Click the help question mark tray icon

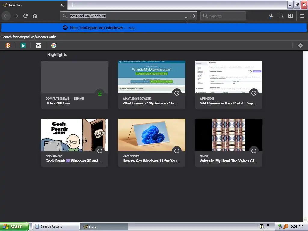(261, 226)
